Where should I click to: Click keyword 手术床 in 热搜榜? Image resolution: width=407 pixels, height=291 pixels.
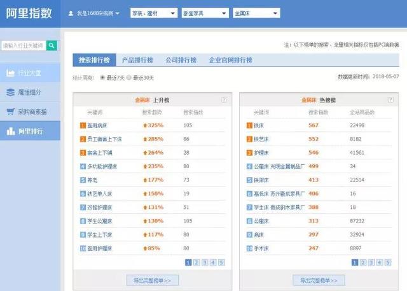point(261,248)
